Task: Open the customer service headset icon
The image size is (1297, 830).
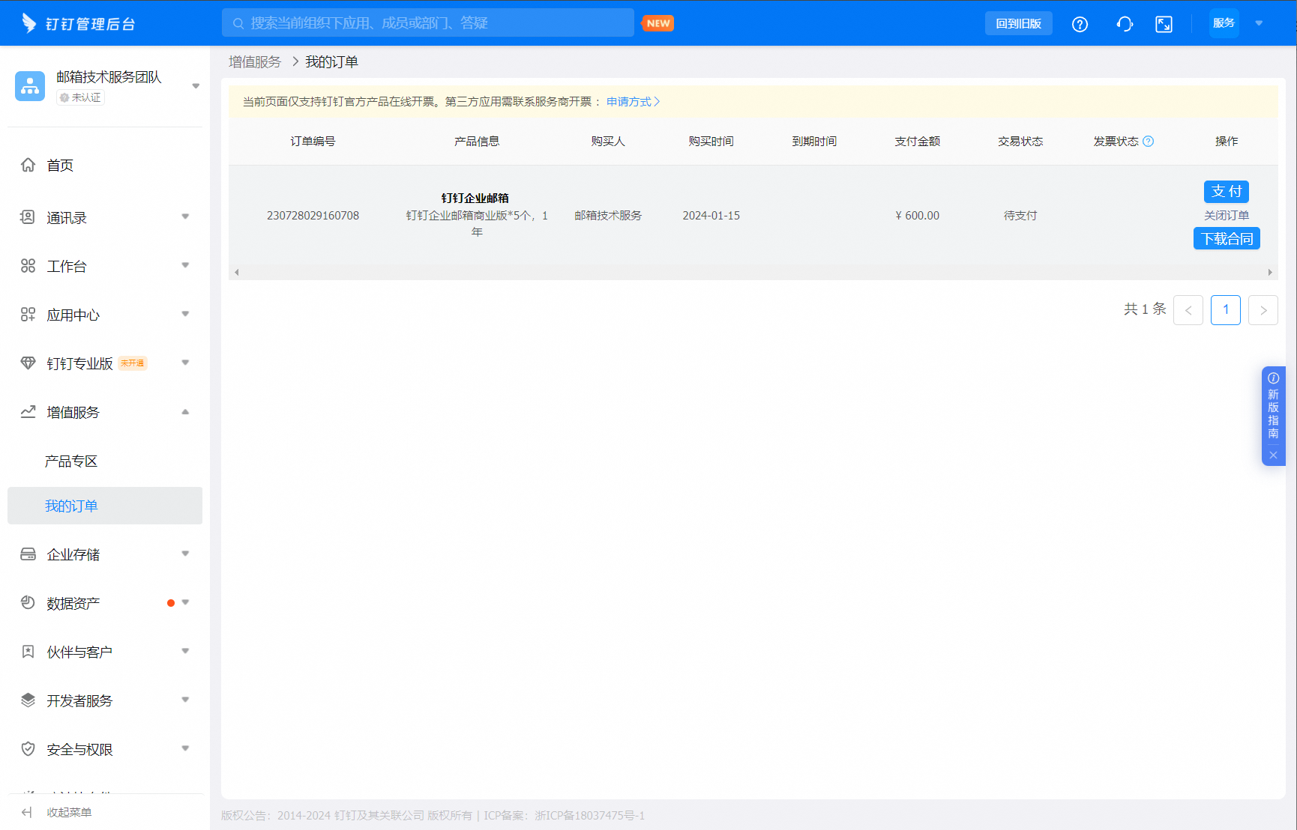Action: click(1125, 24)
